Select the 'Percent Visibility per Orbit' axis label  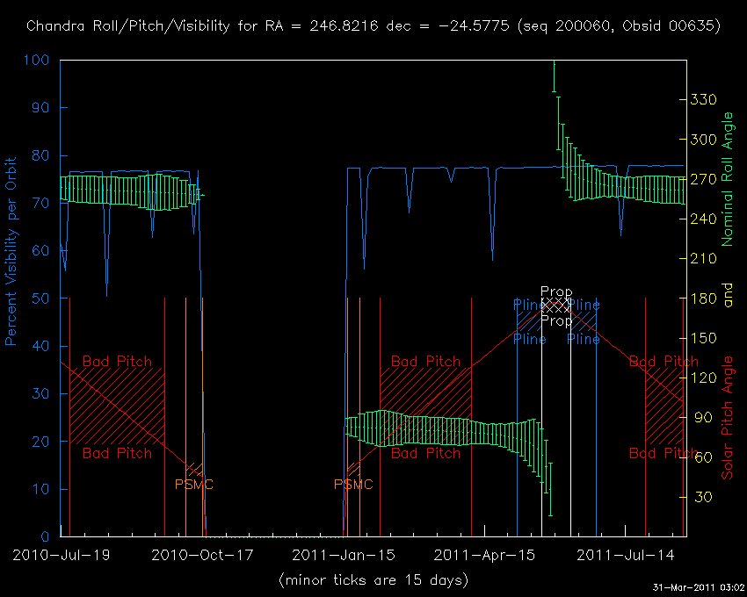pos(13,249)
